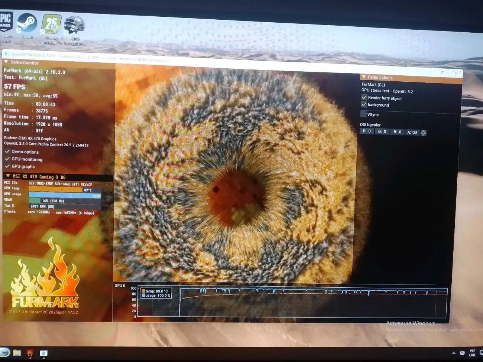Click the GPU 0 graph label
The width and height of the screenshot is (483, 362).
(x=120, y=286)
